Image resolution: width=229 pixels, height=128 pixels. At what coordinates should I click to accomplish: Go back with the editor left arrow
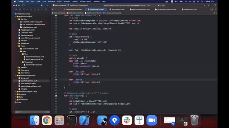tap(56, 10)
